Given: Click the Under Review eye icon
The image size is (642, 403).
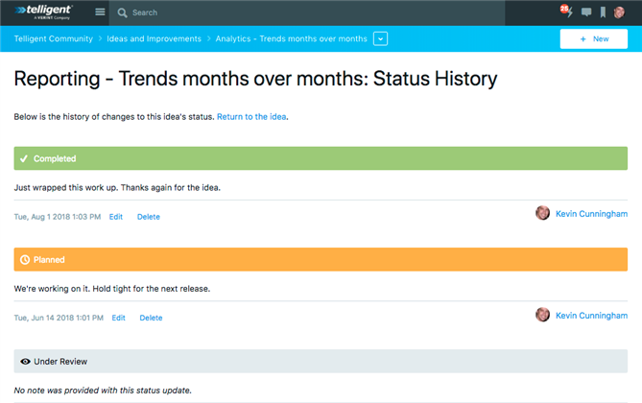Looking at the screenshot, I should point(25,361).
